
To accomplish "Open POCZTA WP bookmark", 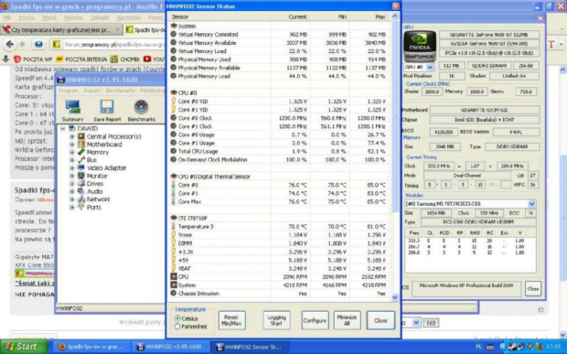I will (33, 59).
